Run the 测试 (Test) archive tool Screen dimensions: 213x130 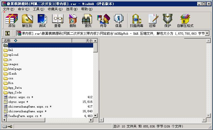[42, 21]
